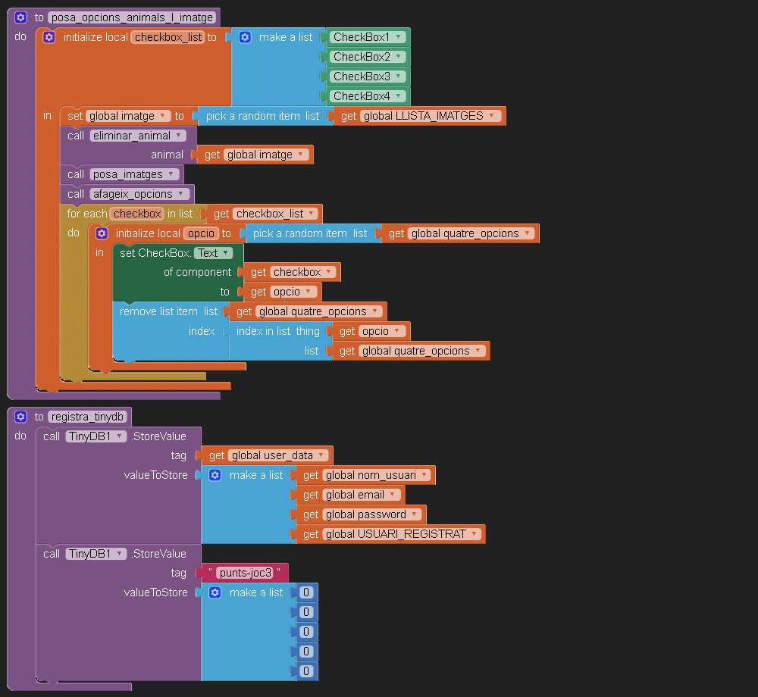Click first 0 number in the list
The width and height of the screenshot is (758, 697).
coord(306,592)
